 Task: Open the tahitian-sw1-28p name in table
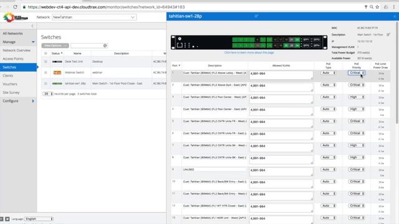[x=75, y=83]
